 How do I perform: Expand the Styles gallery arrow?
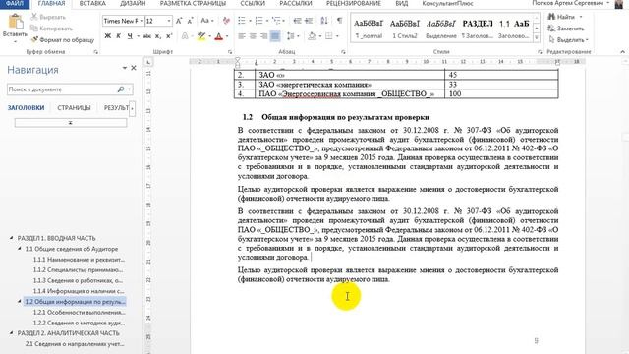pos(537,38)
